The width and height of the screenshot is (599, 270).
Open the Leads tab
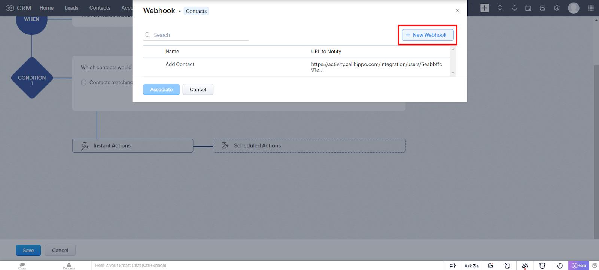pos(72,8)
